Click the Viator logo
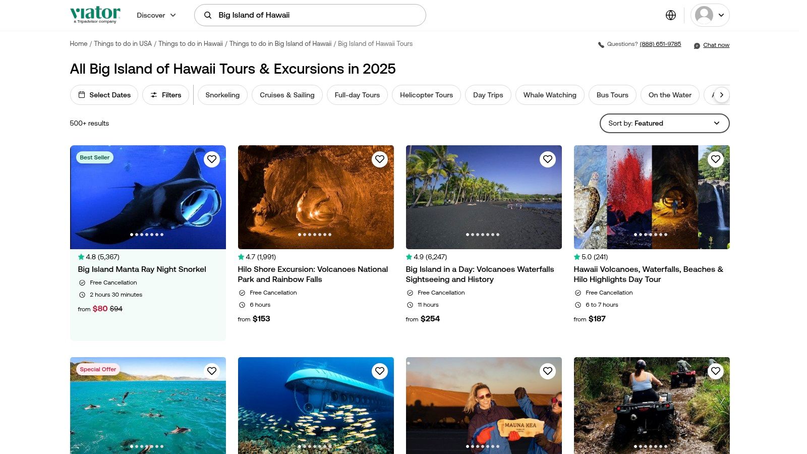Image resolution: width=807 pixels, height=454 pixels. tap(95, 15)
